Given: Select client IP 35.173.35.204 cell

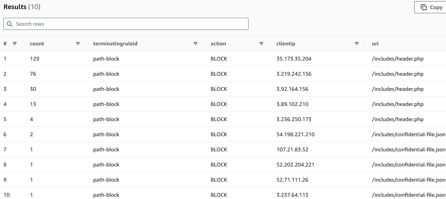Looking at the screenshot, I should coord(294,59).
